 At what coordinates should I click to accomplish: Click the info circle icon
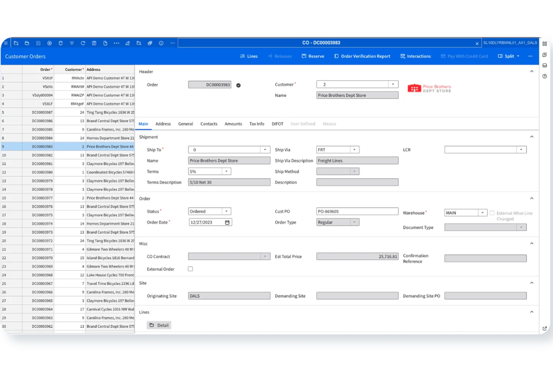click(x=161, y=43)
